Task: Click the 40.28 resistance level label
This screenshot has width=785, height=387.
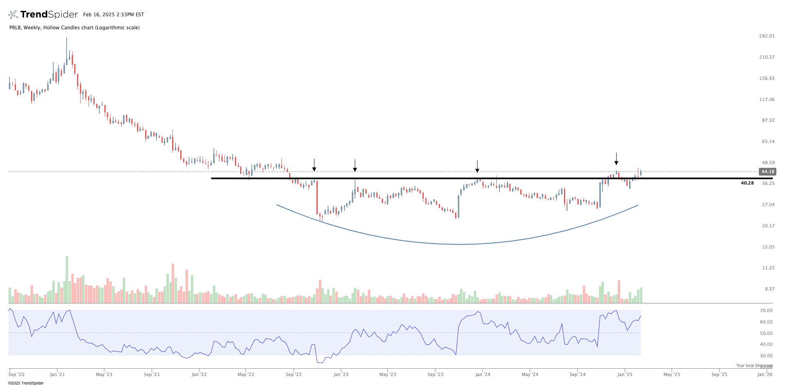Action: click(x=747, y=183)
